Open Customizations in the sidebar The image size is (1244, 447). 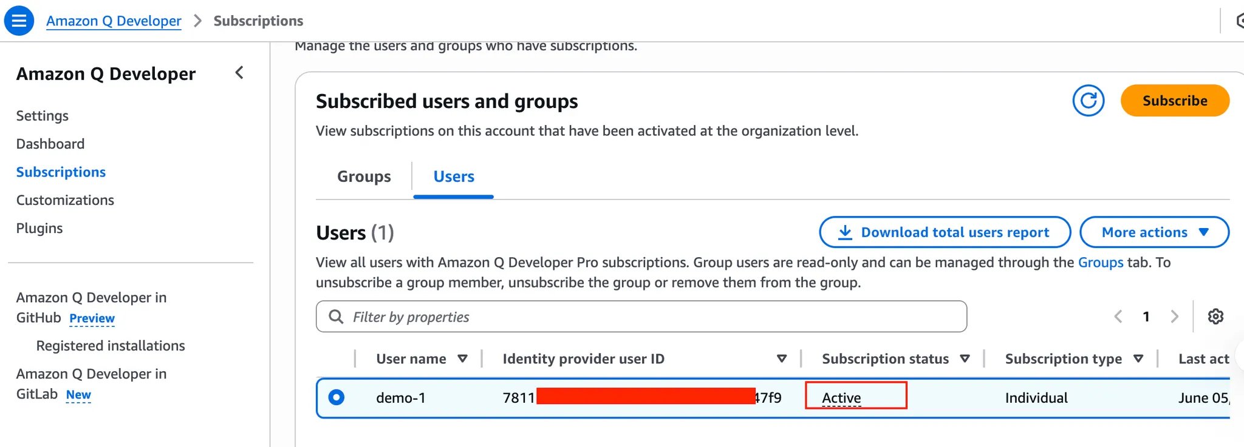tap(65, 200)
